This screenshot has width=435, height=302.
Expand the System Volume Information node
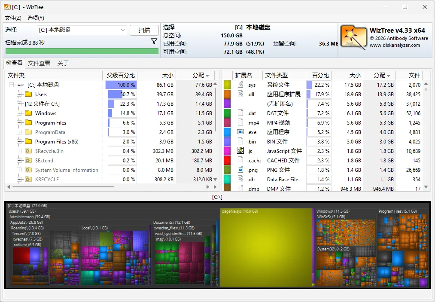(19, 170)
